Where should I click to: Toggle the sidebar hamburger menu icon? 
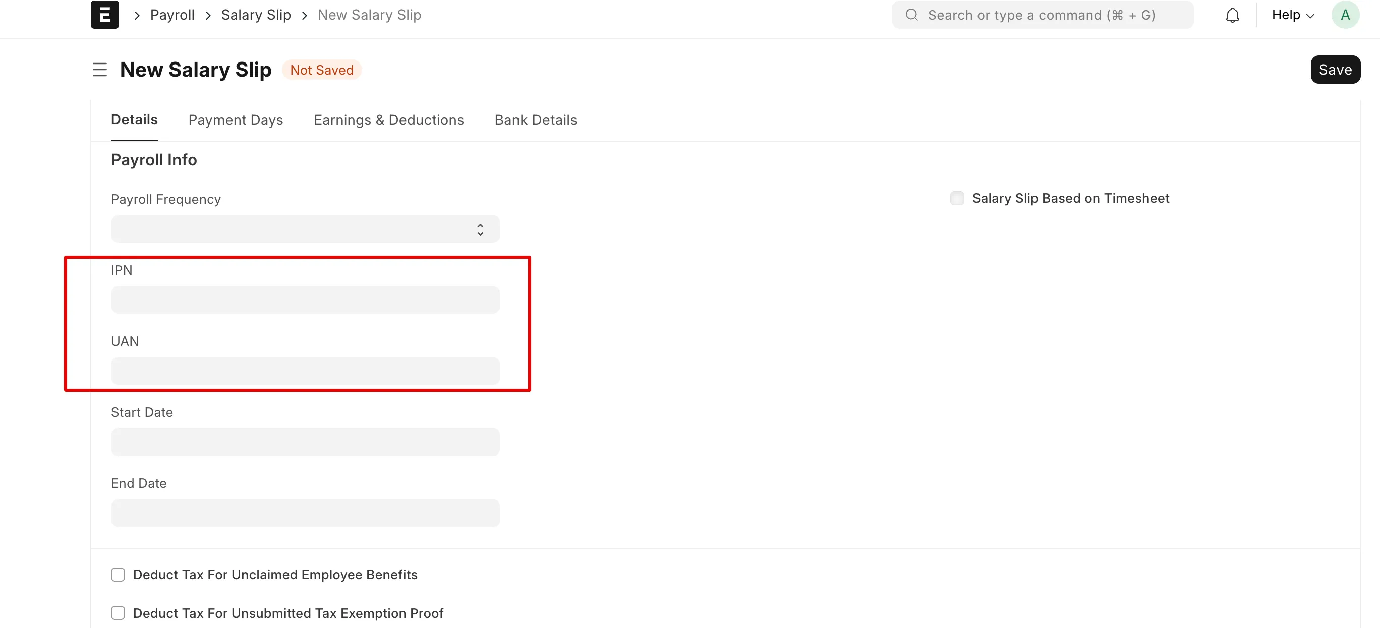[x=100, y=70]
